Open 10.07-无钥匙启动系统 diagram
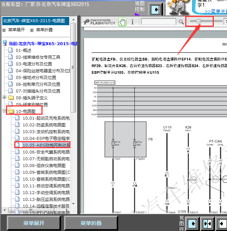This screenshot has width=227, height=231. click(46, 159)
